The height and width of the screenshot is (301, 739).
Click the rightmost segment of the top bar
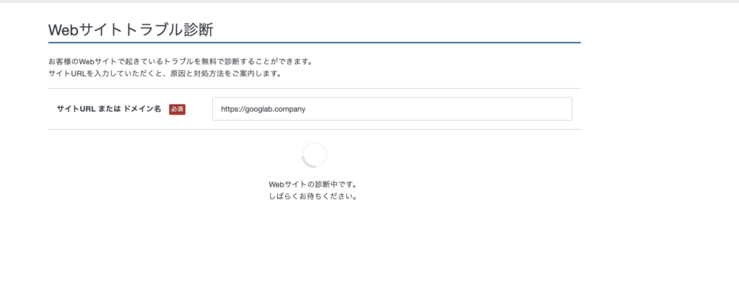(700, 1)
